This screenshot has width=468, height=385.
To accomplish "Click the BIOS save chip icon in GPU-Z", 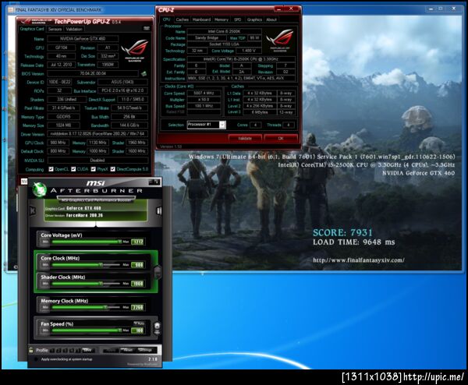I will [x=144, y=73].
